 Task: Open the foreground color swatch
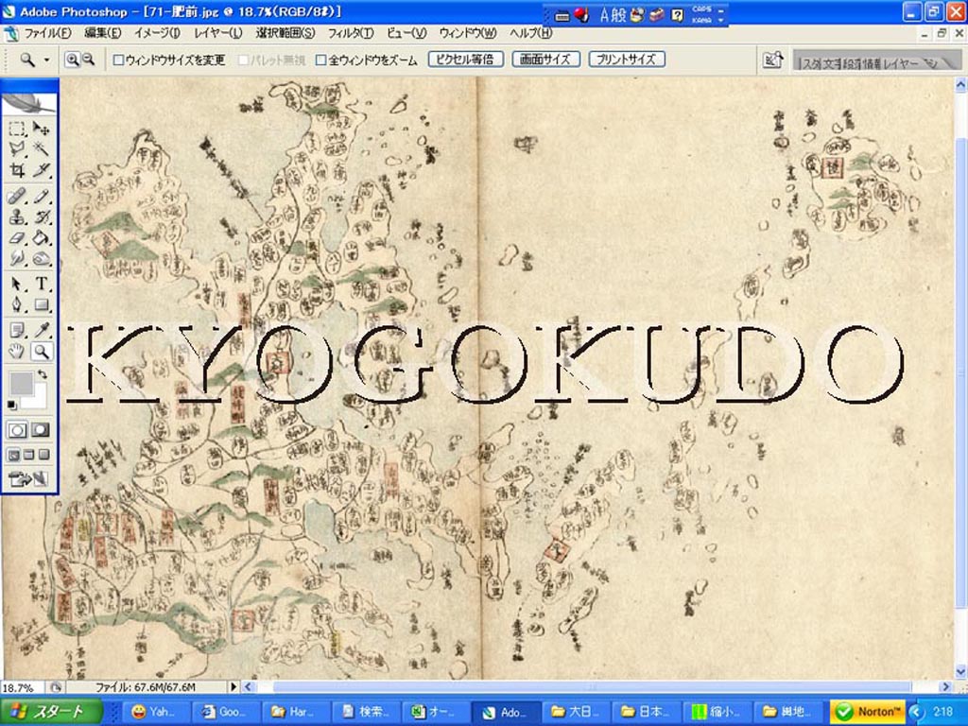point(21,384)
